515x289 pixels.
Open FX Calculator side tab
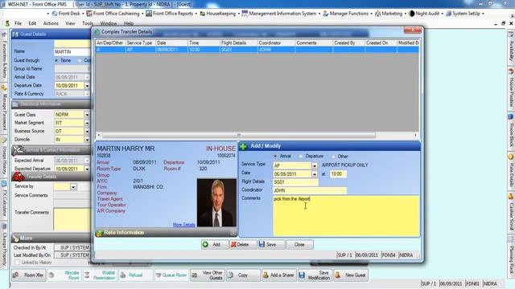click(x=4, y=200)
